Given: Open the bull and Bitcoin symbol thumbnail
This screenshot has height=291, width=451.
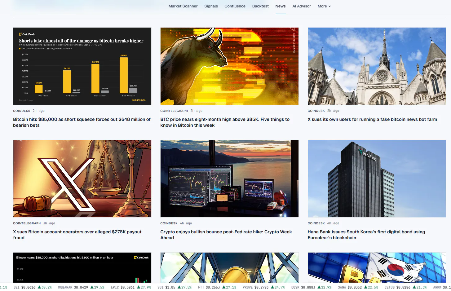Looking at the screenshot, I should pyautogui.click(x=229, y=66).
